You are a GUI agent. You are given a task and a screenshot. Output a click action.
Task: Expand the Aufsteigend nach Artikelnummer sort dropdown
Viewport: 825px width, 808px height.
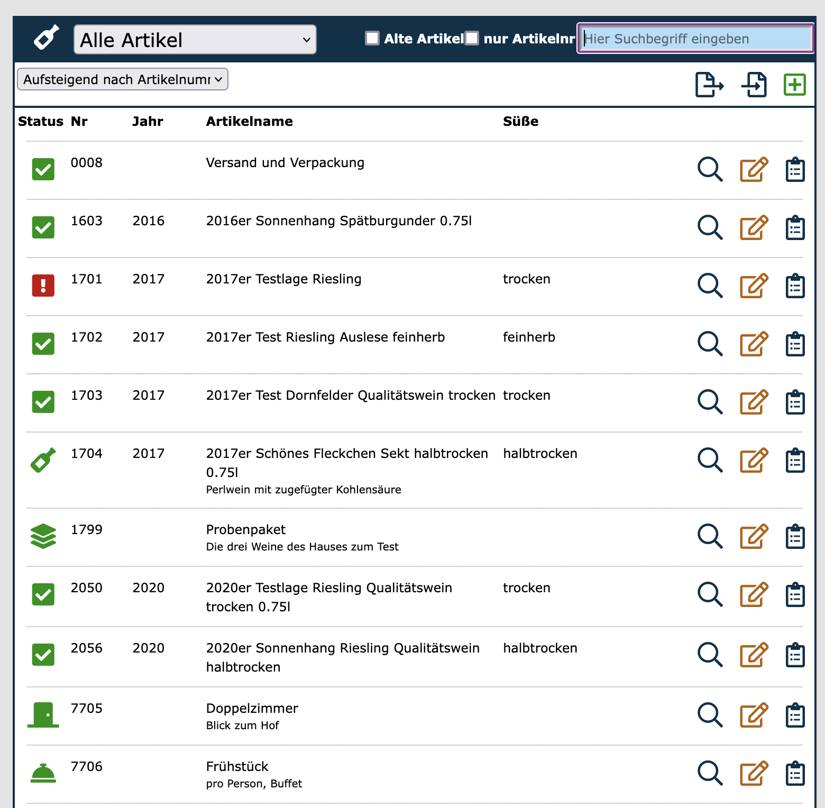123,79
